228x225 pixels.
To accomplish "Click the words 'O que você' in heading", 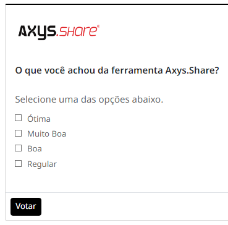I will click(x=40, y=71).
